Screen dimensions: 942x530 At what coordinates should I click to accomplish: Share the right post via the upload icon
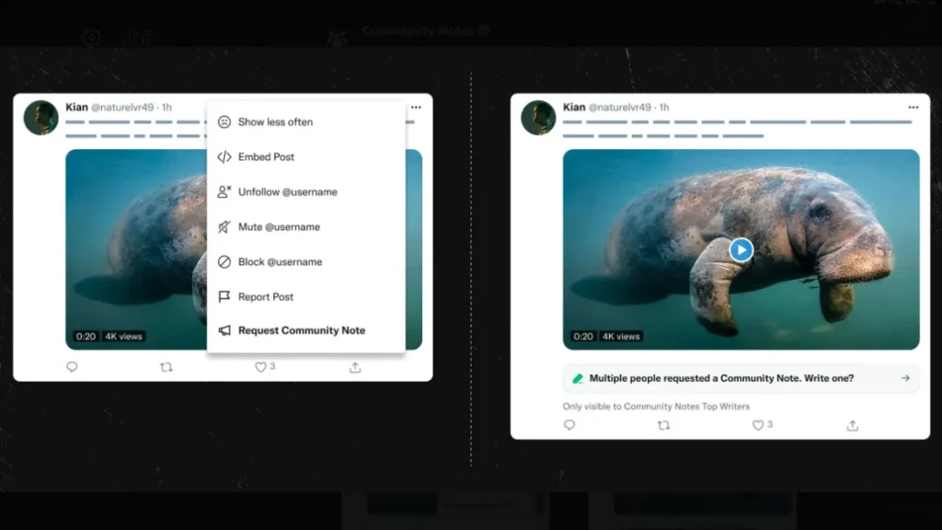852,425
